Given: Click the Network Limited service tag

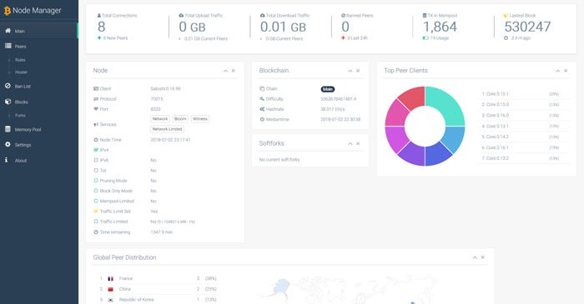Looking at the screenshot, I should [167, 129].
